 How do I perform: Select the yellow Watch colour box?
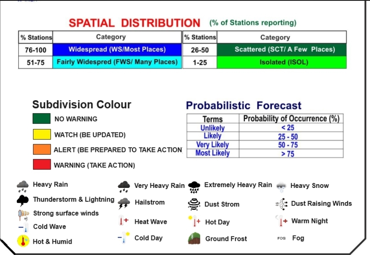pos(41,134)
